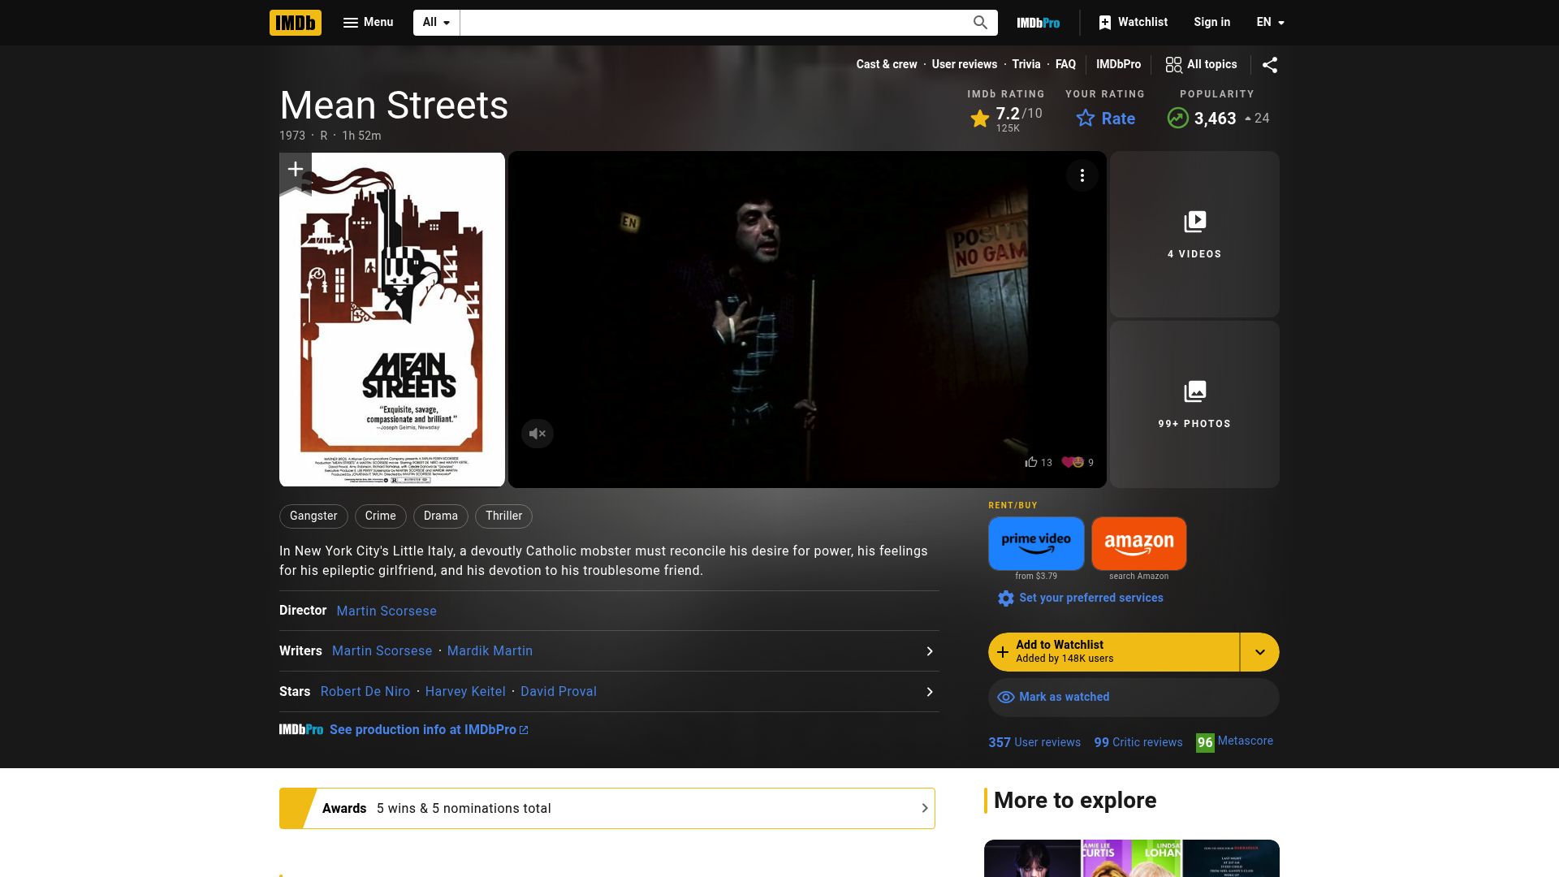Open the 99+ Photos gallery

pyautogui.click(x=1194, y=404)
